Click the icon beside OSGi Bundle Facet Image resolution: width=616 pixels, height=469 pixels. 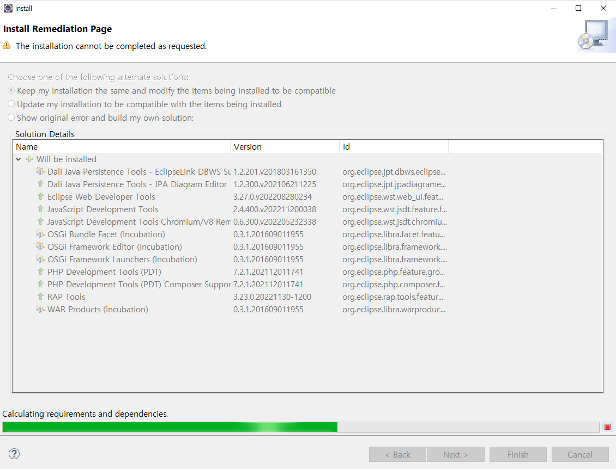coord(40,234)
